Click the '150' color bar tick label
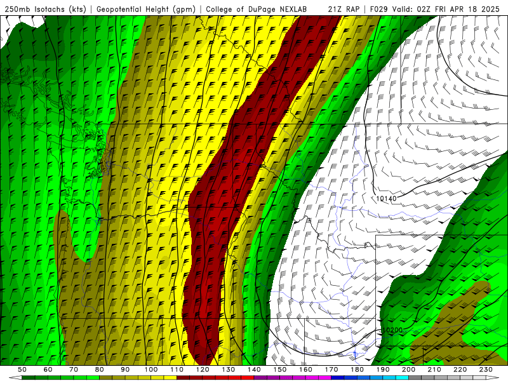The width and height of the screenshot is (508, 381). [x=280, y=370]
